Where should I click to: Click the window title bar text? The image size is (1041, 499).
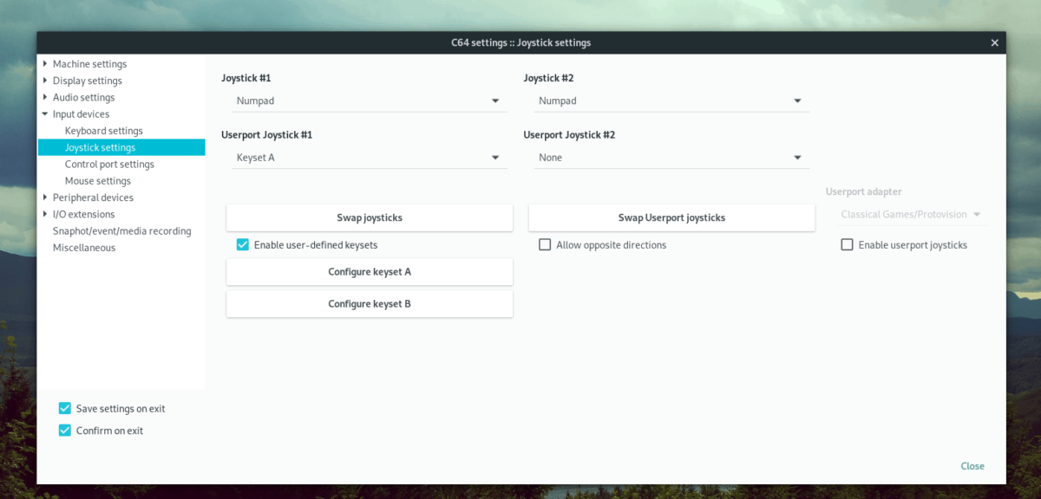pos(521,42)
